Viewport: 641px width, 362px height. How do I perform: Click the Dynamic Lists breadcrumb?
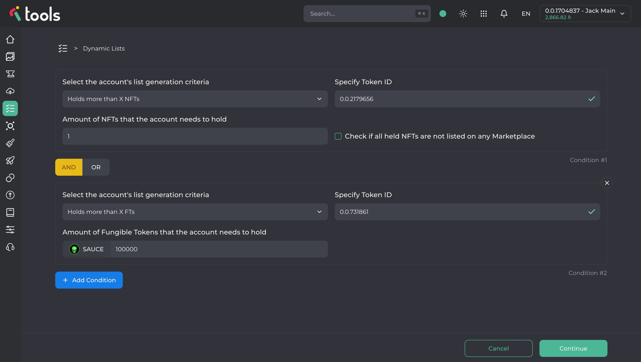[103, 49]
